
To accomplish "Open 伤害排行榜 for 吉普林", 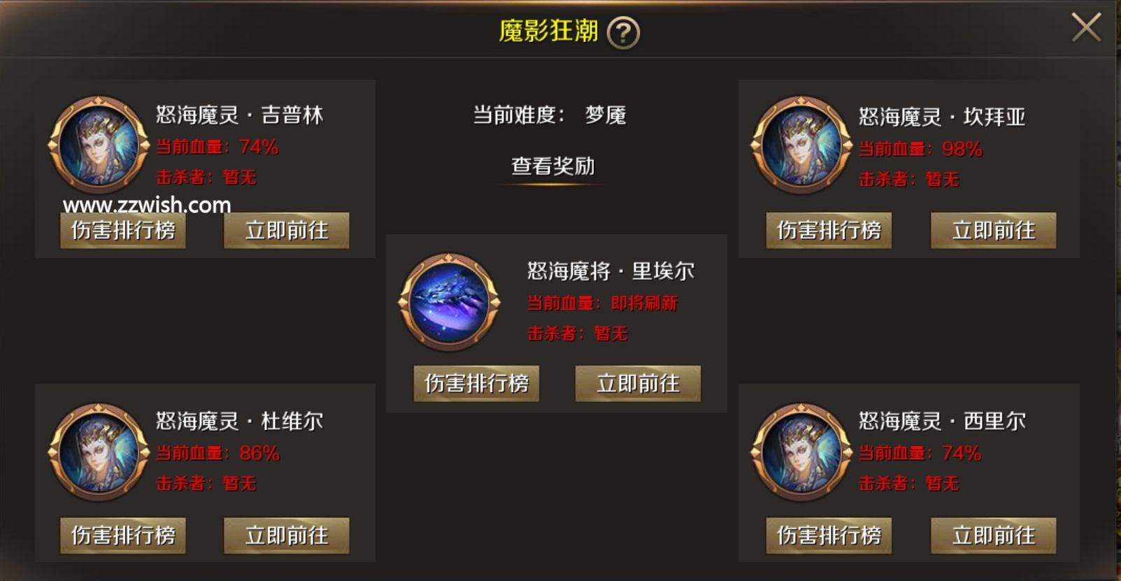I will tap(123, 230).
